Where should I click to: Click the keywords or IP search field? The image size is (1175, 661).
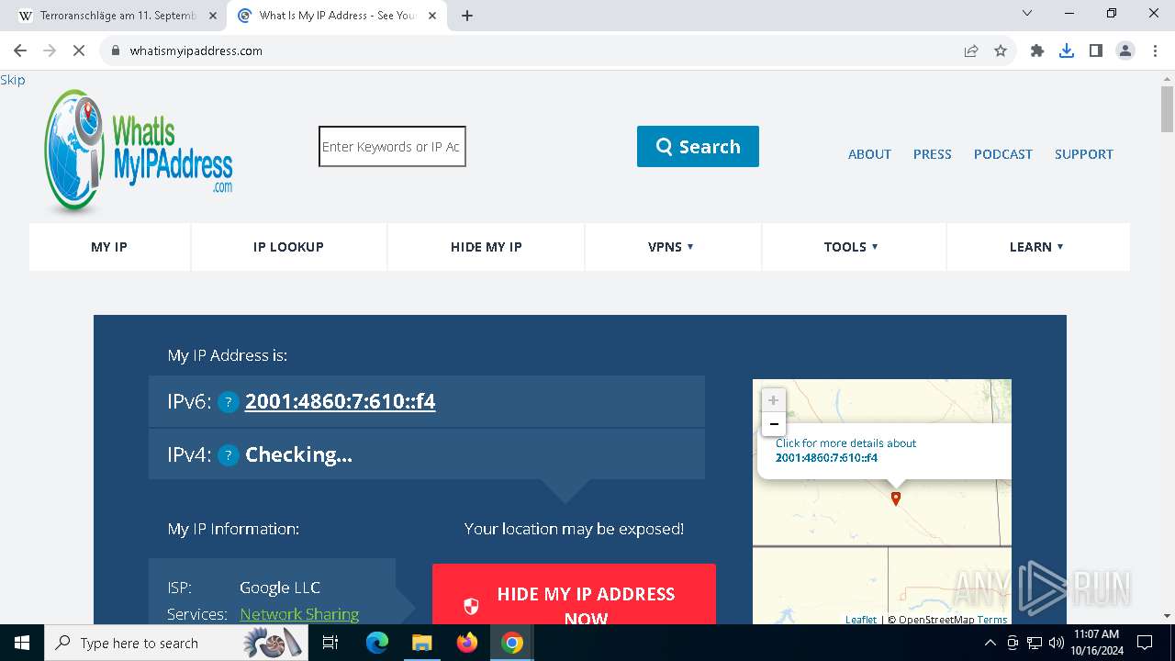coord(392,147)
